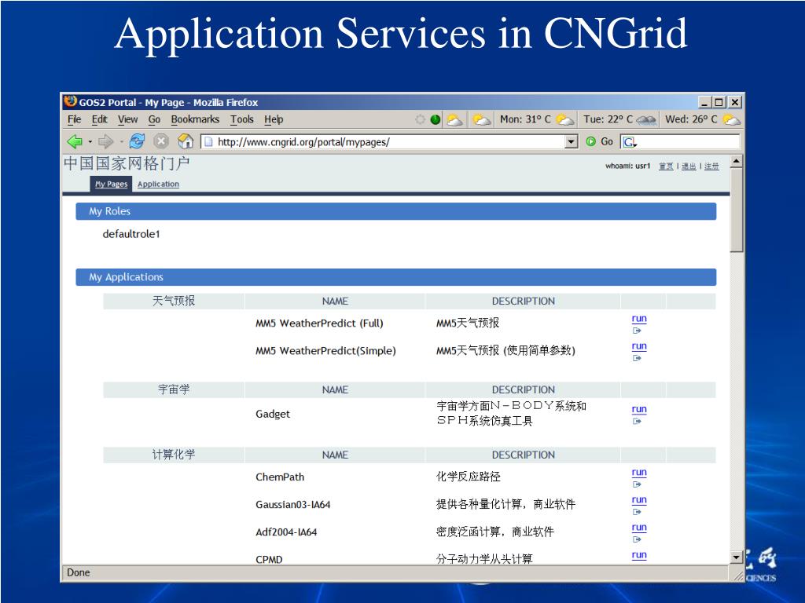Click the 计算化学 category header
Viewport: 805px width, 603px height.
coord(174,455)
